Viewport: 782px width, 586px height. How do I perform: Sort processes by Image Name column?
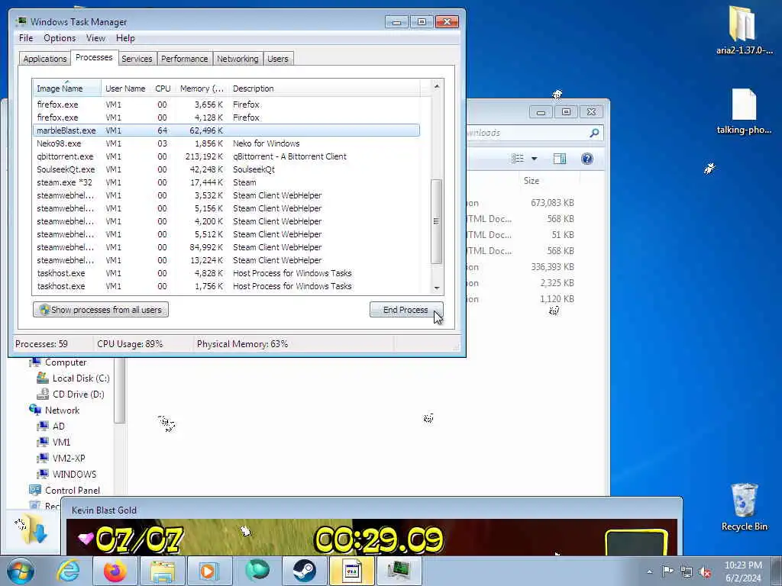pos(67,89)
